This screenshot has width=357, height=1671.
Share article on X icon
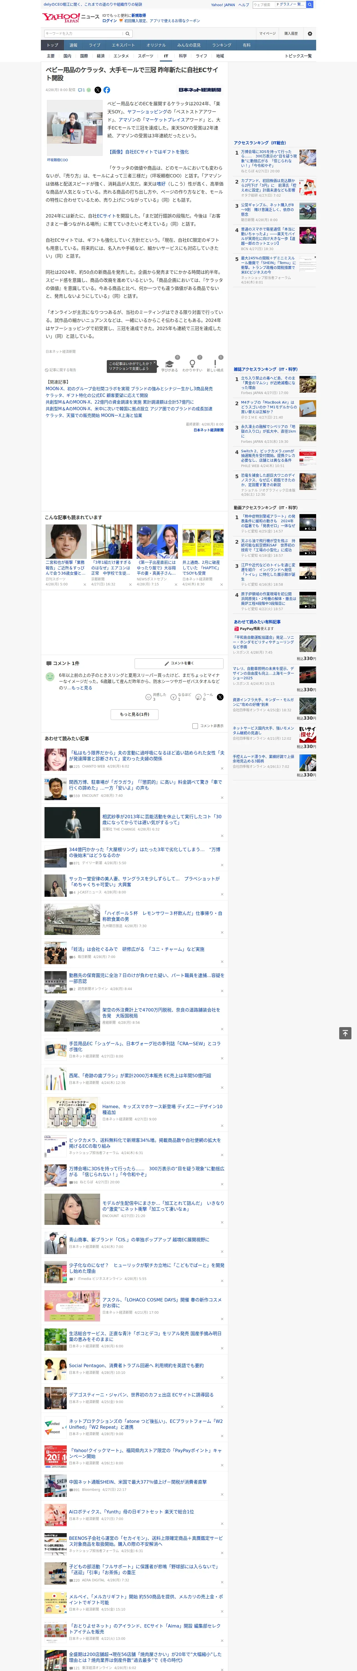pyautogui.click(x=98, y=90)
